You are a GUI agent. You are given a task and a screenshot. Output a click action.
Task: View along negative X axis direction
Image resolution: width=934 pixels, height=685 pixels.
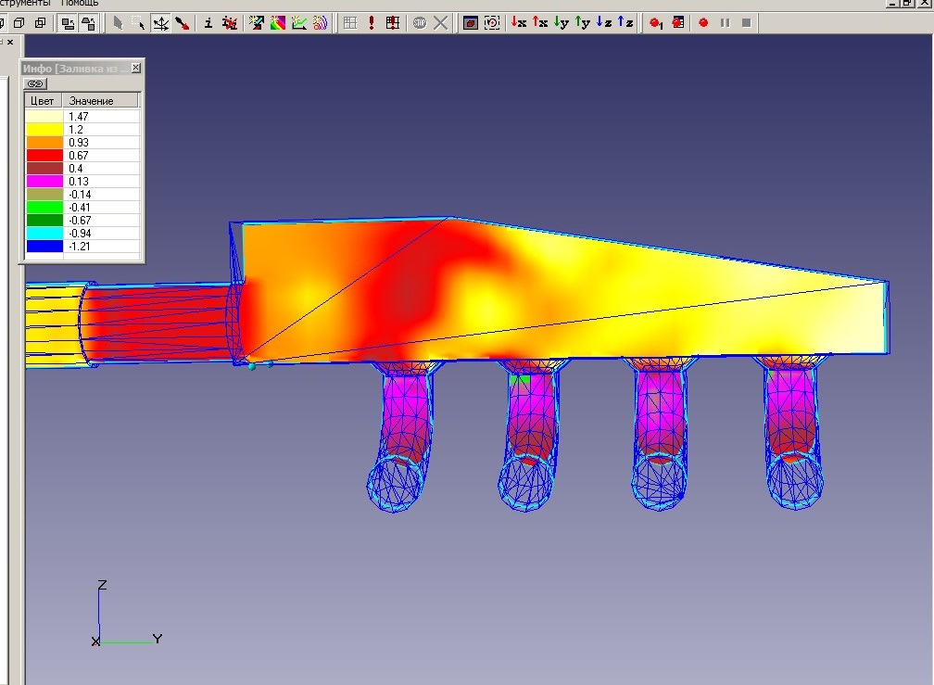[520, 23]
